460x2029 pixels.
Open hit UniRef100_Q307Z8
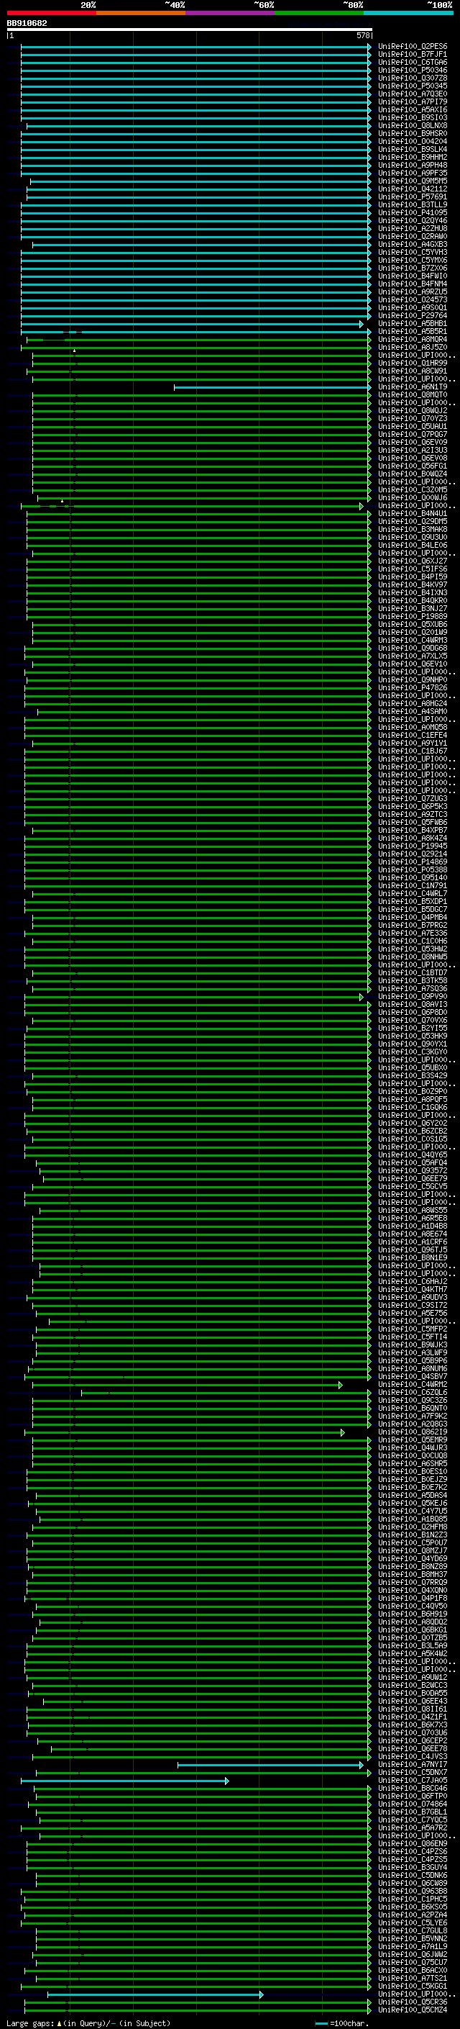click(x=413, y=78)
